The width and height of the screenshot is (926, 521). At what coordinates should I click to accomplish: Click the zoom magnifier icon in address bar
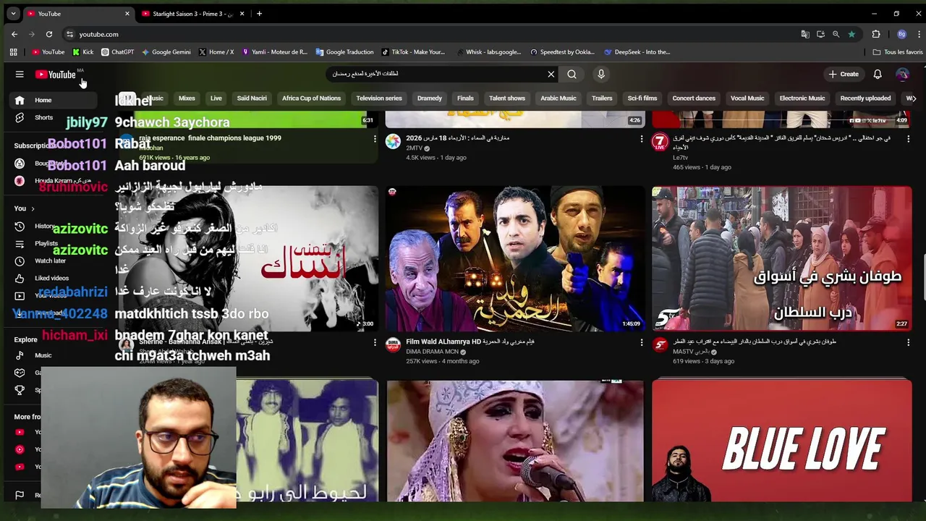836,34
